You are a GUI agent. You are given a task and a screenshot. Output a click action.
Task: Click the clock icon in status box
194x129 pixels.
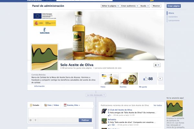31,120
